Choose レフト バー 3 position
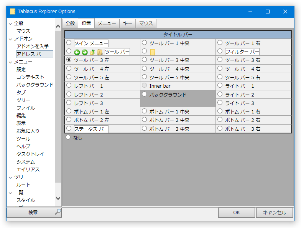Screen dimensions: 301x228 pos(69,103)
